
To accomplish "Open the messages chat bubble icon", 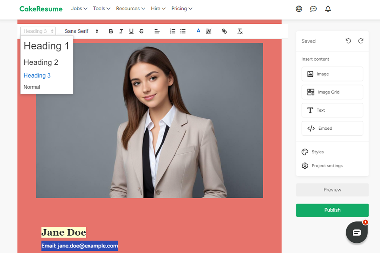I will 313,9.
